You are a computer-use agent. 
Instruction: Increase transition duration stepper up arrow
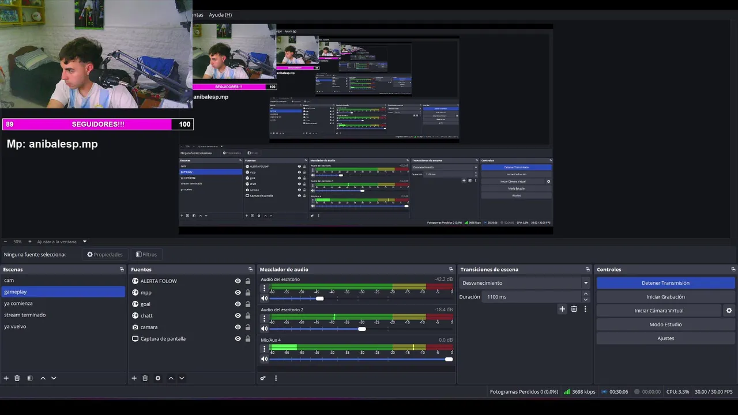586,294
